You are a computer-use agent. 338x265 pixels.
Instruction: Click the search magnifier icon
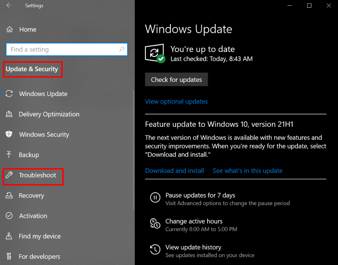tap(122, 49)
